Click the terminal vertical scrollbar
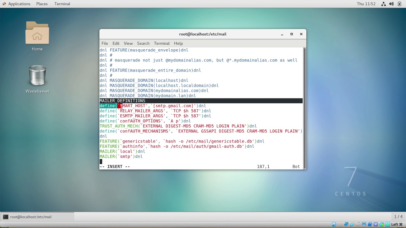Viewport: 406px width, 228px height. [304, 108]
